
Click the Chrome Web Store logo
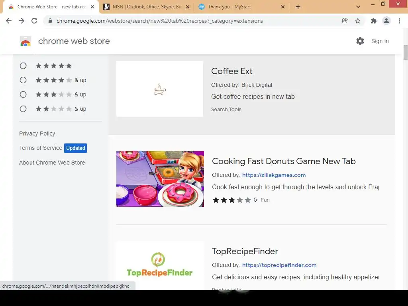(25, 41)
